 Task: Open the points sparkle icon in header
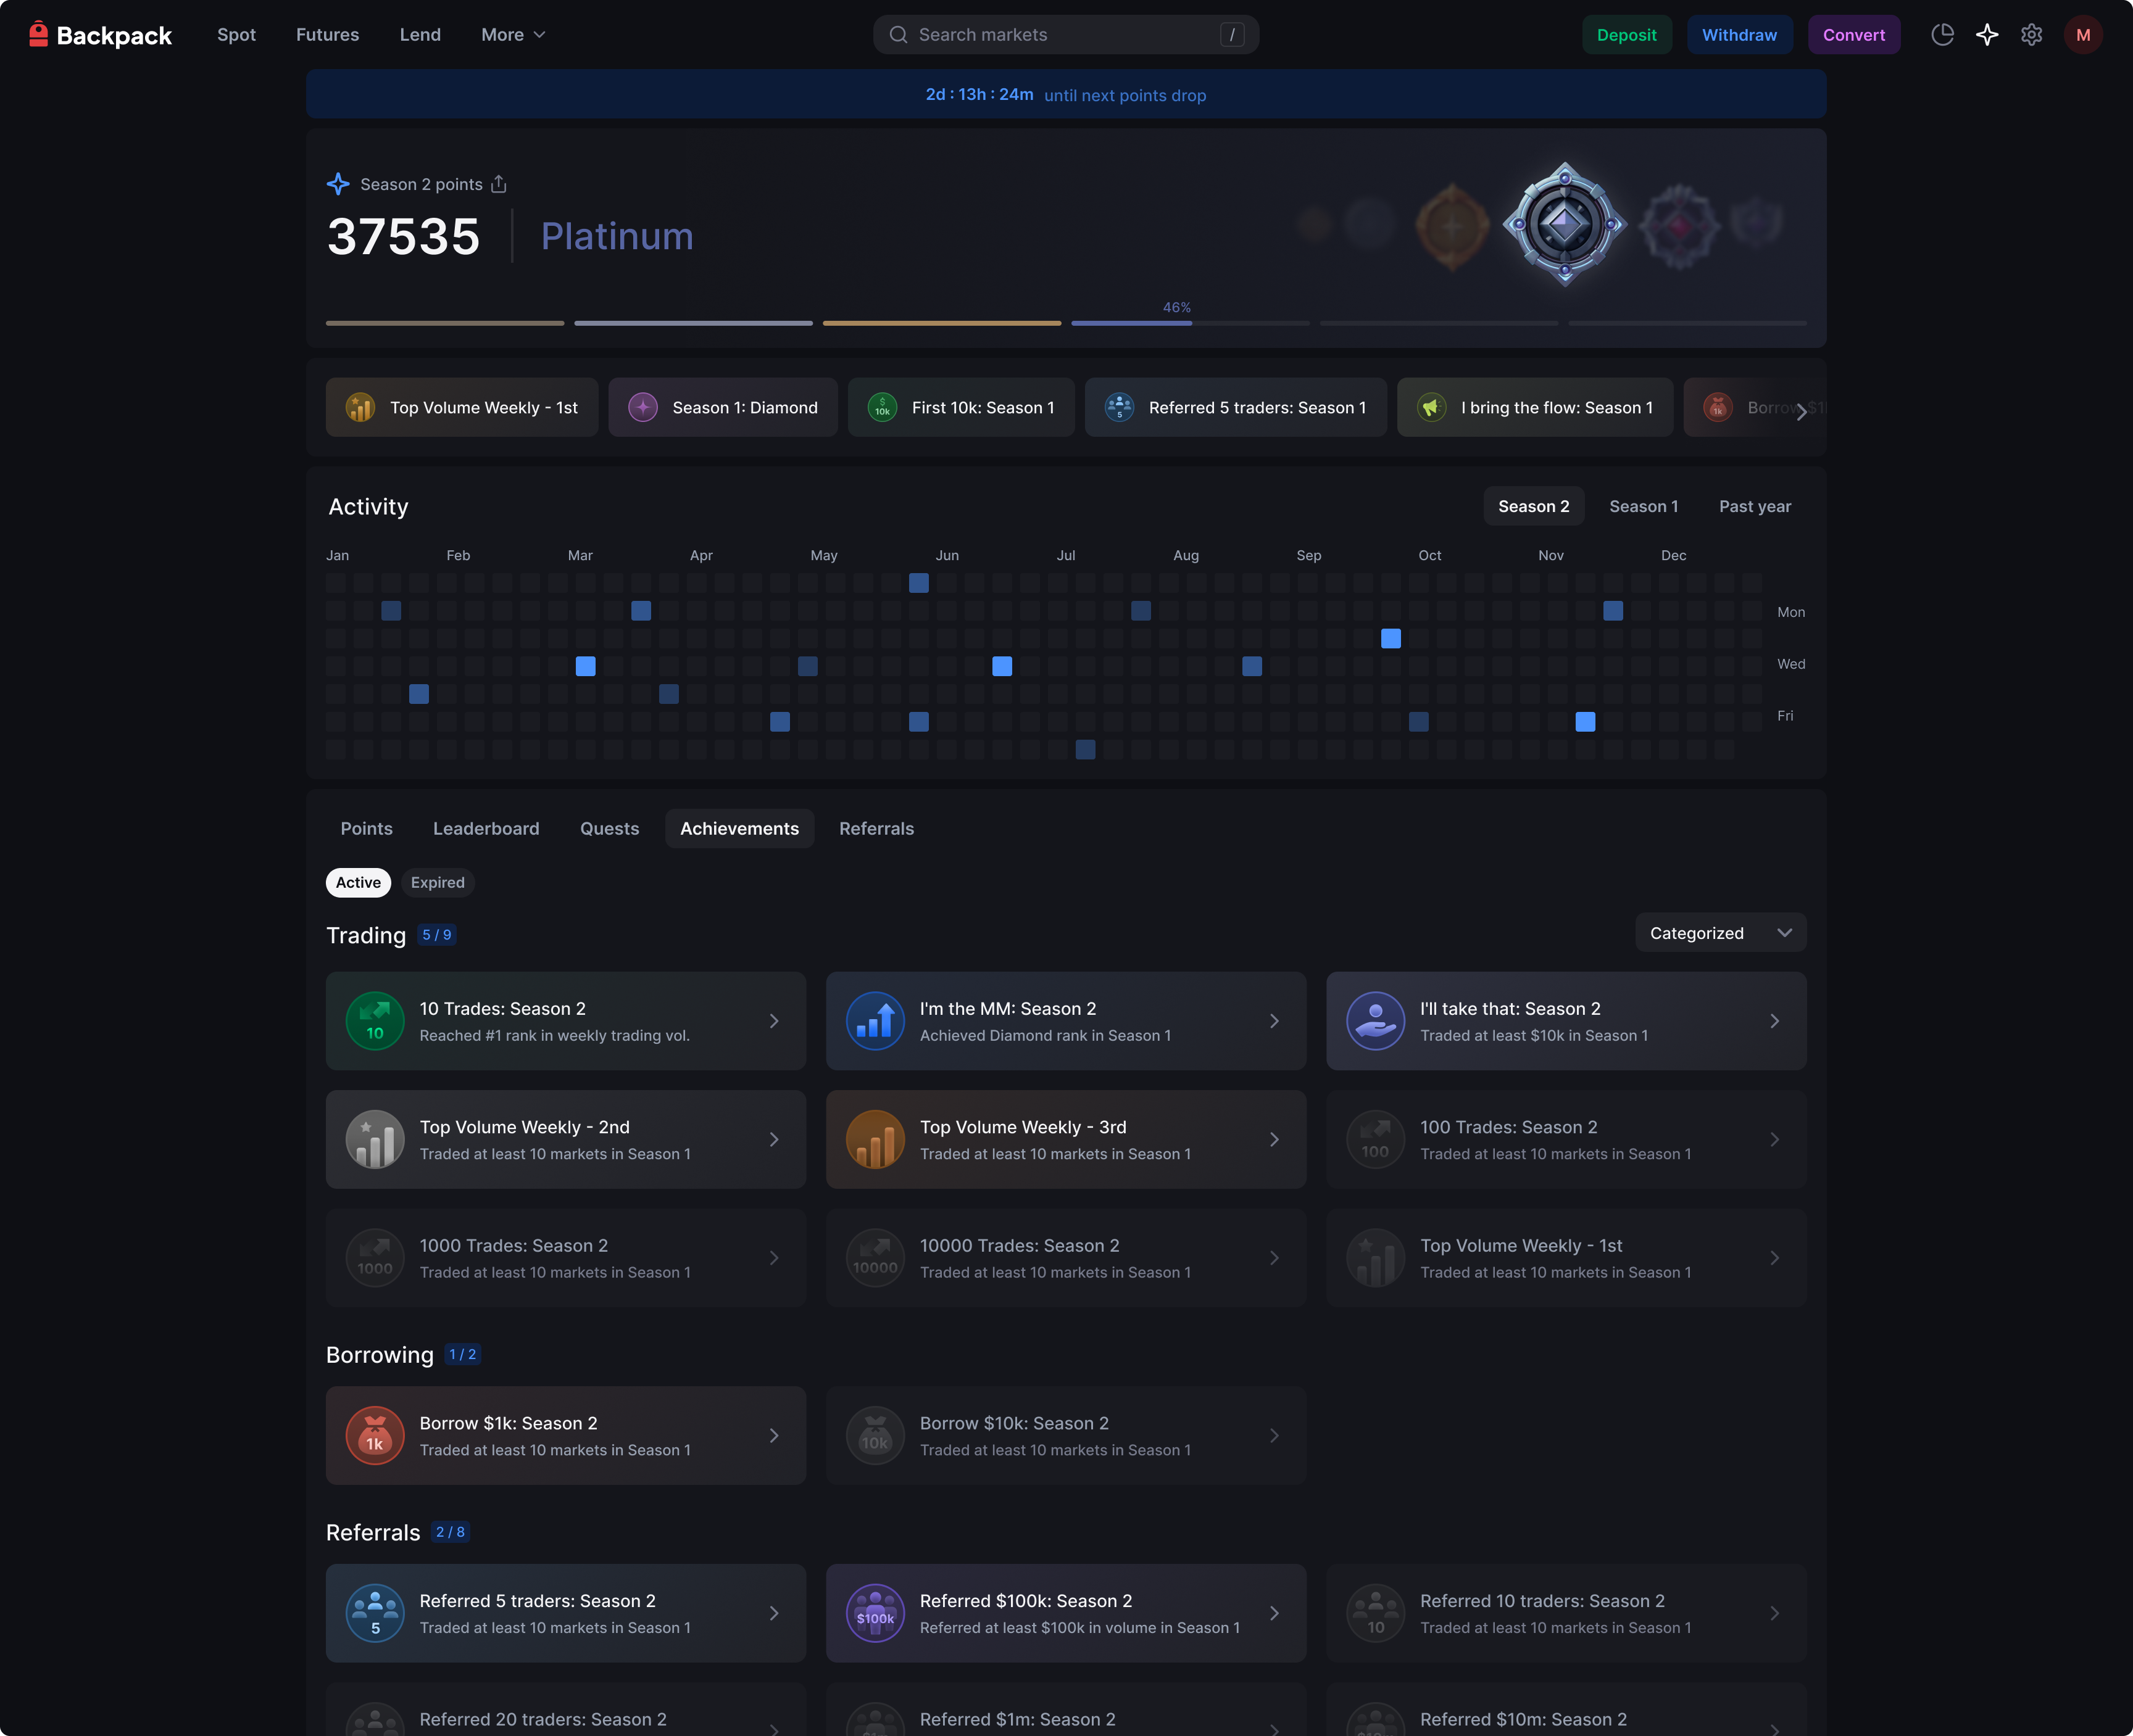pyautogui.click(x=1987, y=35)
